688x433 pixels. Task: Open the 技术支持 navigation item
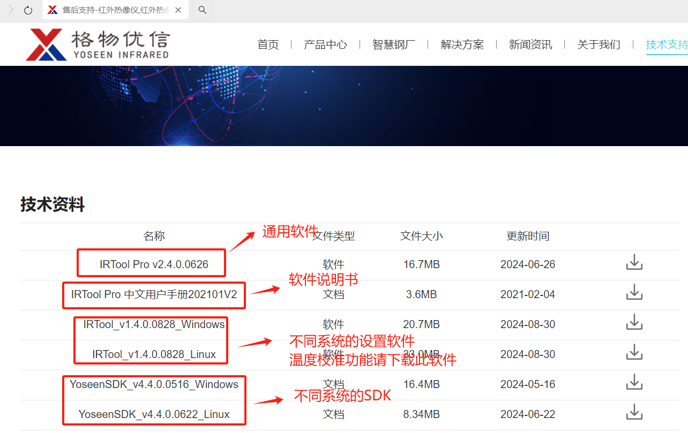[x=667, y=44]
